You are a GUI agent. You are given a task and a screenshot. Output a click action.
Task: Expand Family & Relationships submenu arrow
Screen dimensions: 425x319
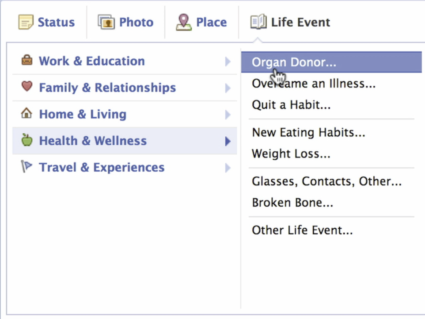tap(228, 88)
